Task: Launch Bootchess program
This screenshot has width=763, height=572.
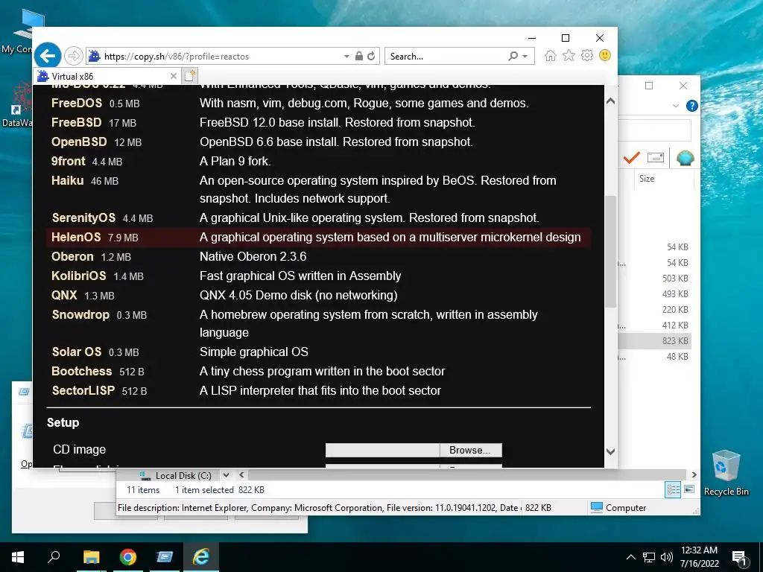Action: 82,372
